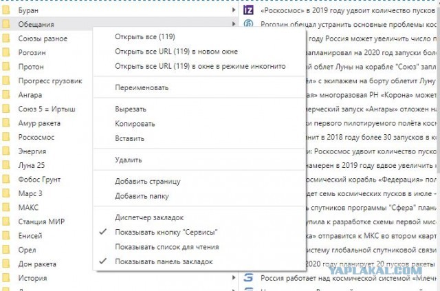Choose Вырезать from context menu
This screenshot has height=291, width=440.
click(131, 109)
